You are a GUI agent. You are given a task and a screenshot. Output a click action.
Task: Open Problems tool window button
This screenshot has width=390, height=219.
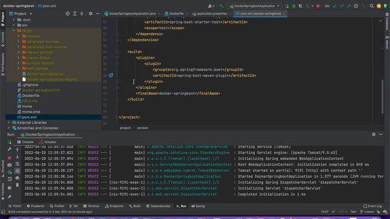click(x=35, y=206)
